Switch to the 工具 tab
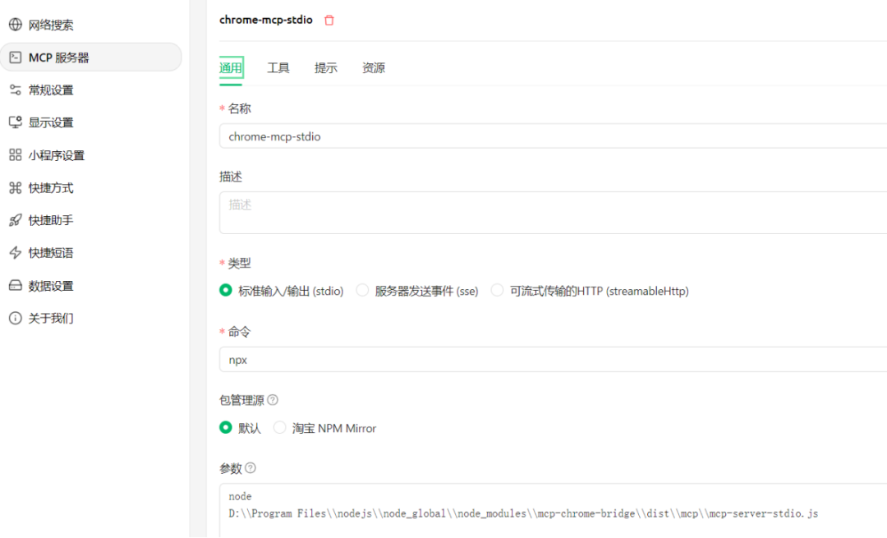 (x=278, y=68)
